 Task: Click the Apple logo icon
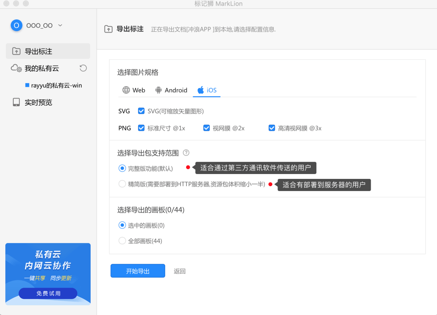(x=201, y=90)
